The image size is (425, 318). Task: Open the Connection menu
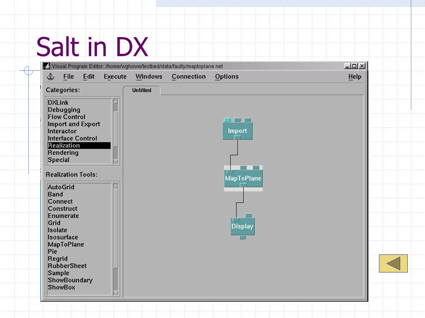coord(189,77)
